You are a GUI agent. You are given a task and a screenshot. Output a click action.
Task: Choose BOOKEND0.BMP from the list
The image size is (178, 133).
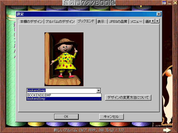coord(64,95)
